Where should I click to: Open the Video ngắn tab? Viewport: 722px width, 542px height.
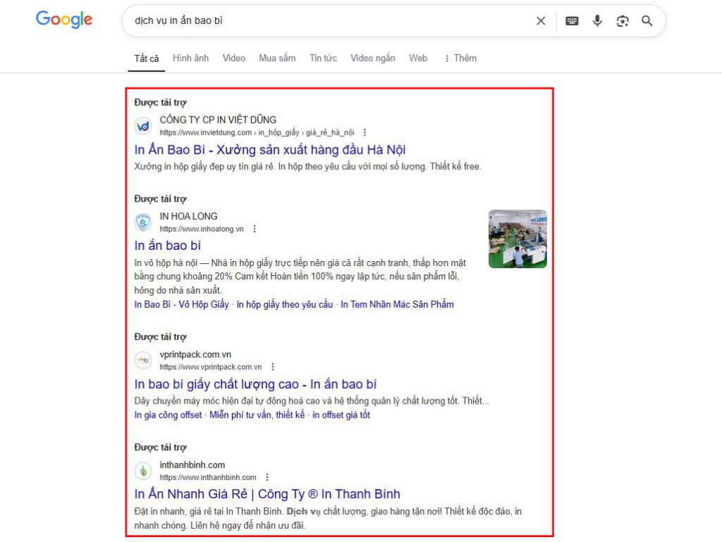pyautogui.click(x=373, y=58)
